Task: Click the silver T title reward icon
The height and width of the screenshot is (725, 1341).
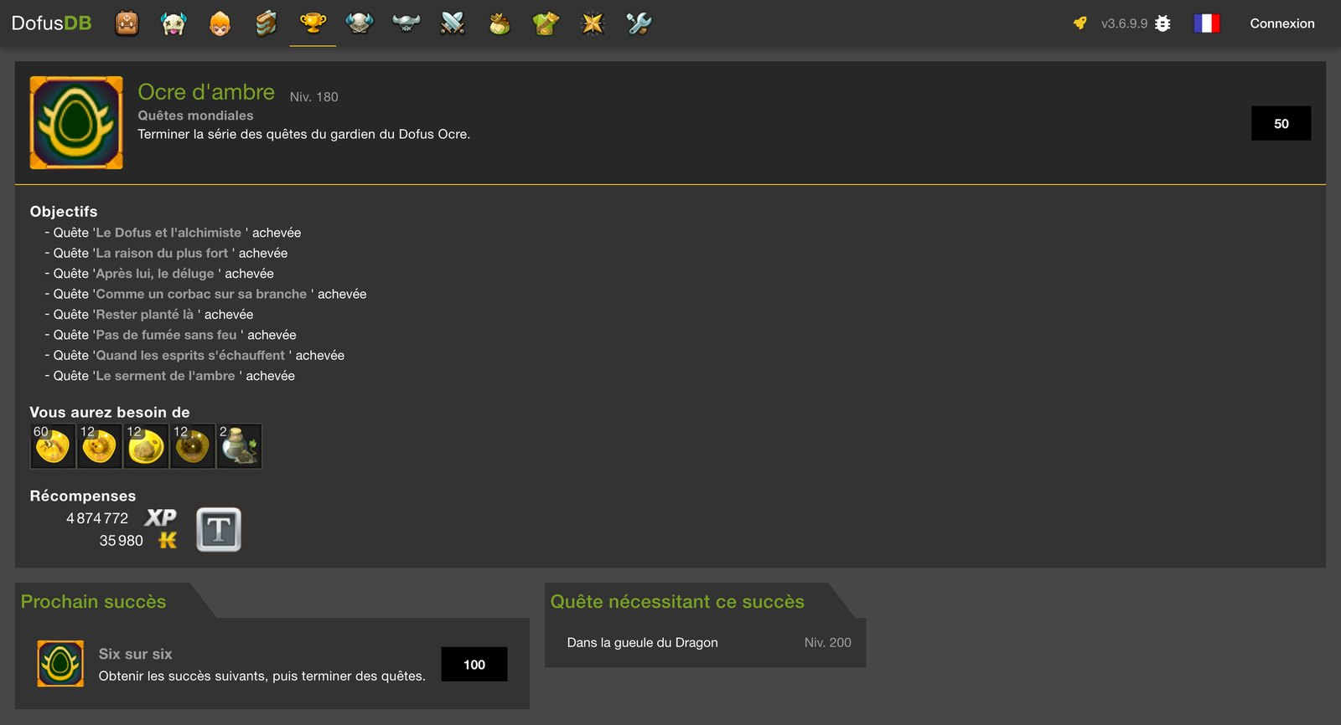Action: (x=219, y=530)
